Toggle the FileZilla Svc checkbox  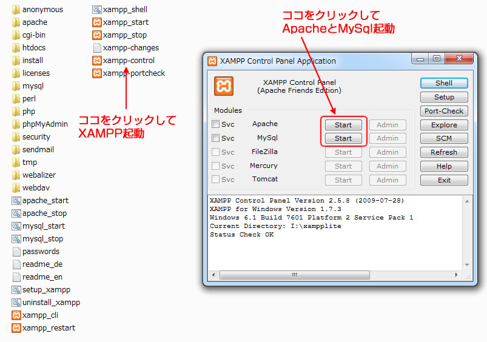(215, 152)
